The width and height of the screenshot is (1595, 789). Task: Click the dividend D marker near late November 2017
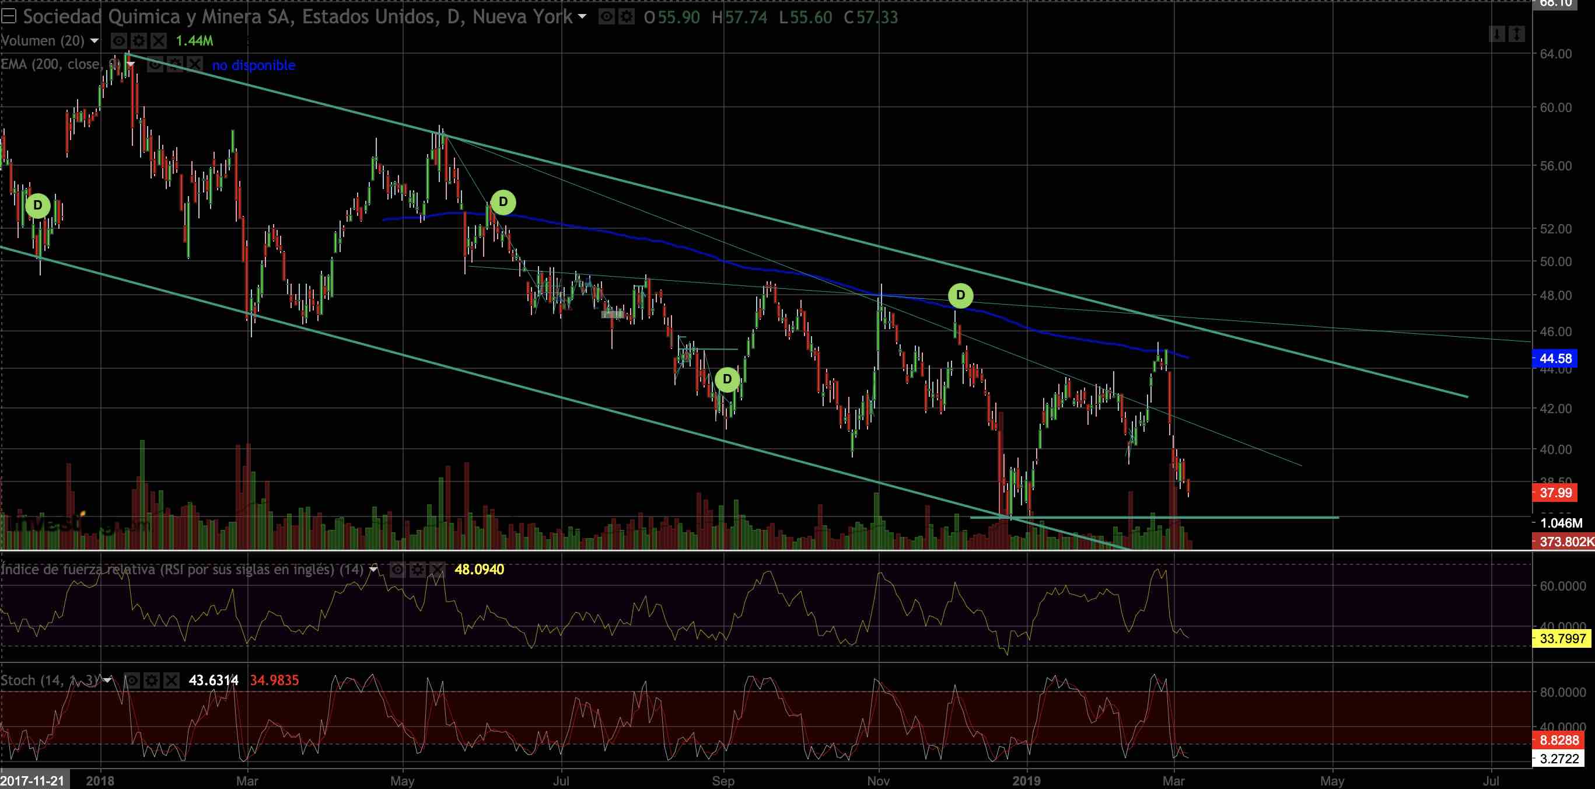click(x=38, y=205)
